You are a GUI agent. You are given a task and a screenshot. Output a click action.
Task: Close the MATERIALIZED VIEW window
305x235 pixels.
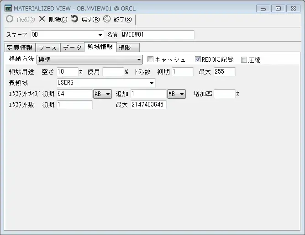293,9
